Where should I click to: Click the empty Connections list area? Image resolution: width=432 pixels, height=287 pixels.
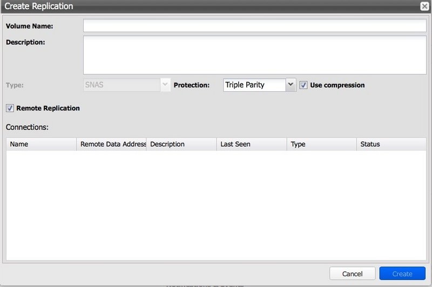(216, 205)
